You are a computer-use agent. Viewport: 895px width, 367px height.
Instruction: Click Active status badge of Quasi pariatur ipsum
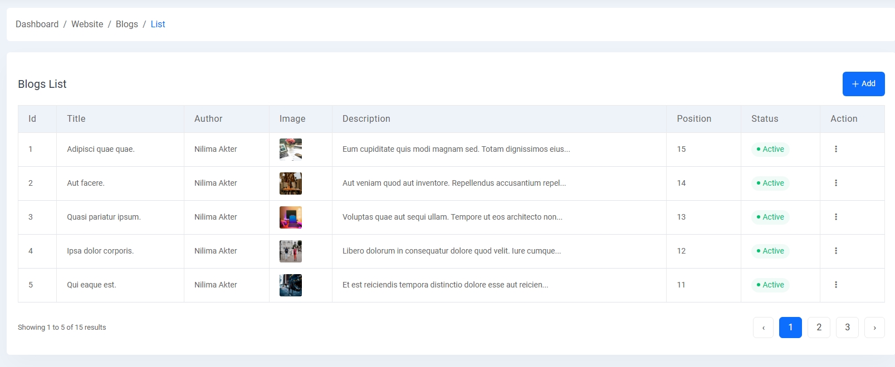770,217
